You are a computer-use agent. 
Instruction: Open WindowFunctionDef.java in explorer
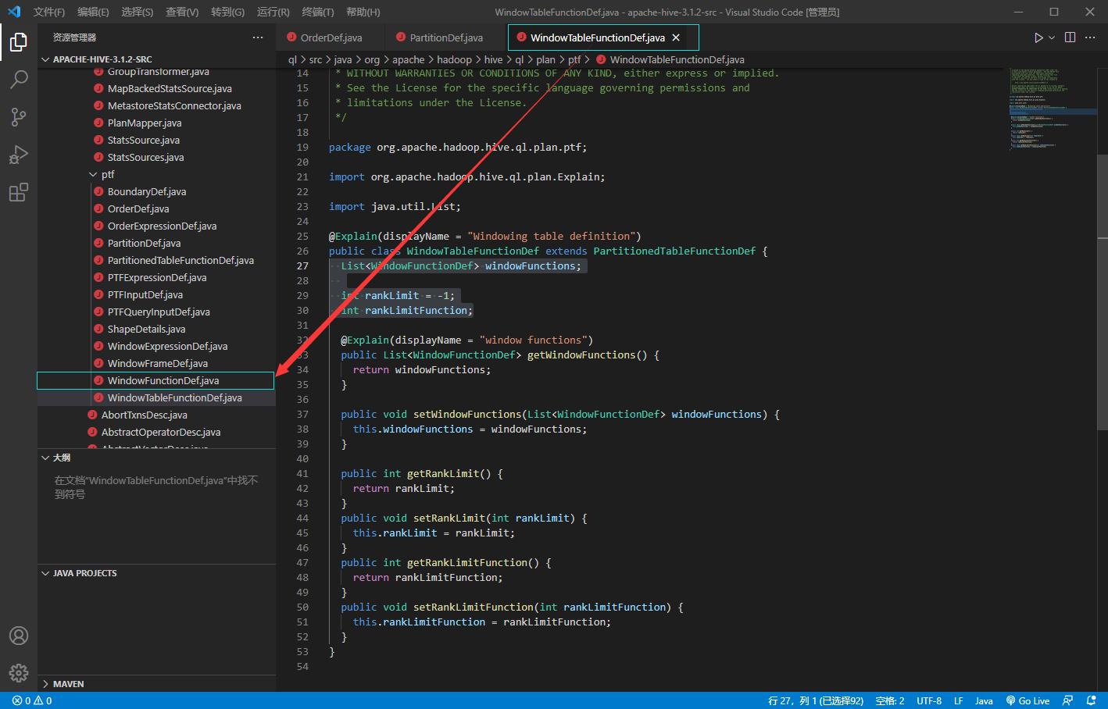point(156,380)
